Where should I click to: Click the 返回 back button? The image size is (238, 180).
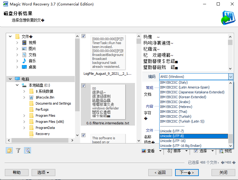click(x=160, y=173)
